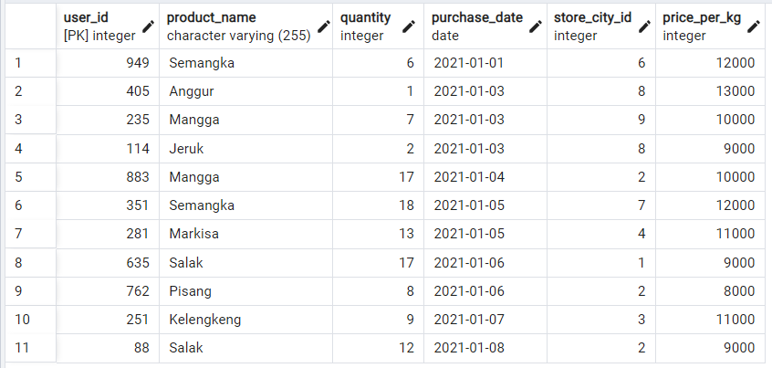
Task: Select the quantity cell with value 18
Action: pos(378,205)
